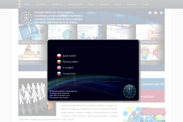Viewport: 183px width, 122px height.
Task: Open the Nauka i Wiedza menu
Action: 75,5
